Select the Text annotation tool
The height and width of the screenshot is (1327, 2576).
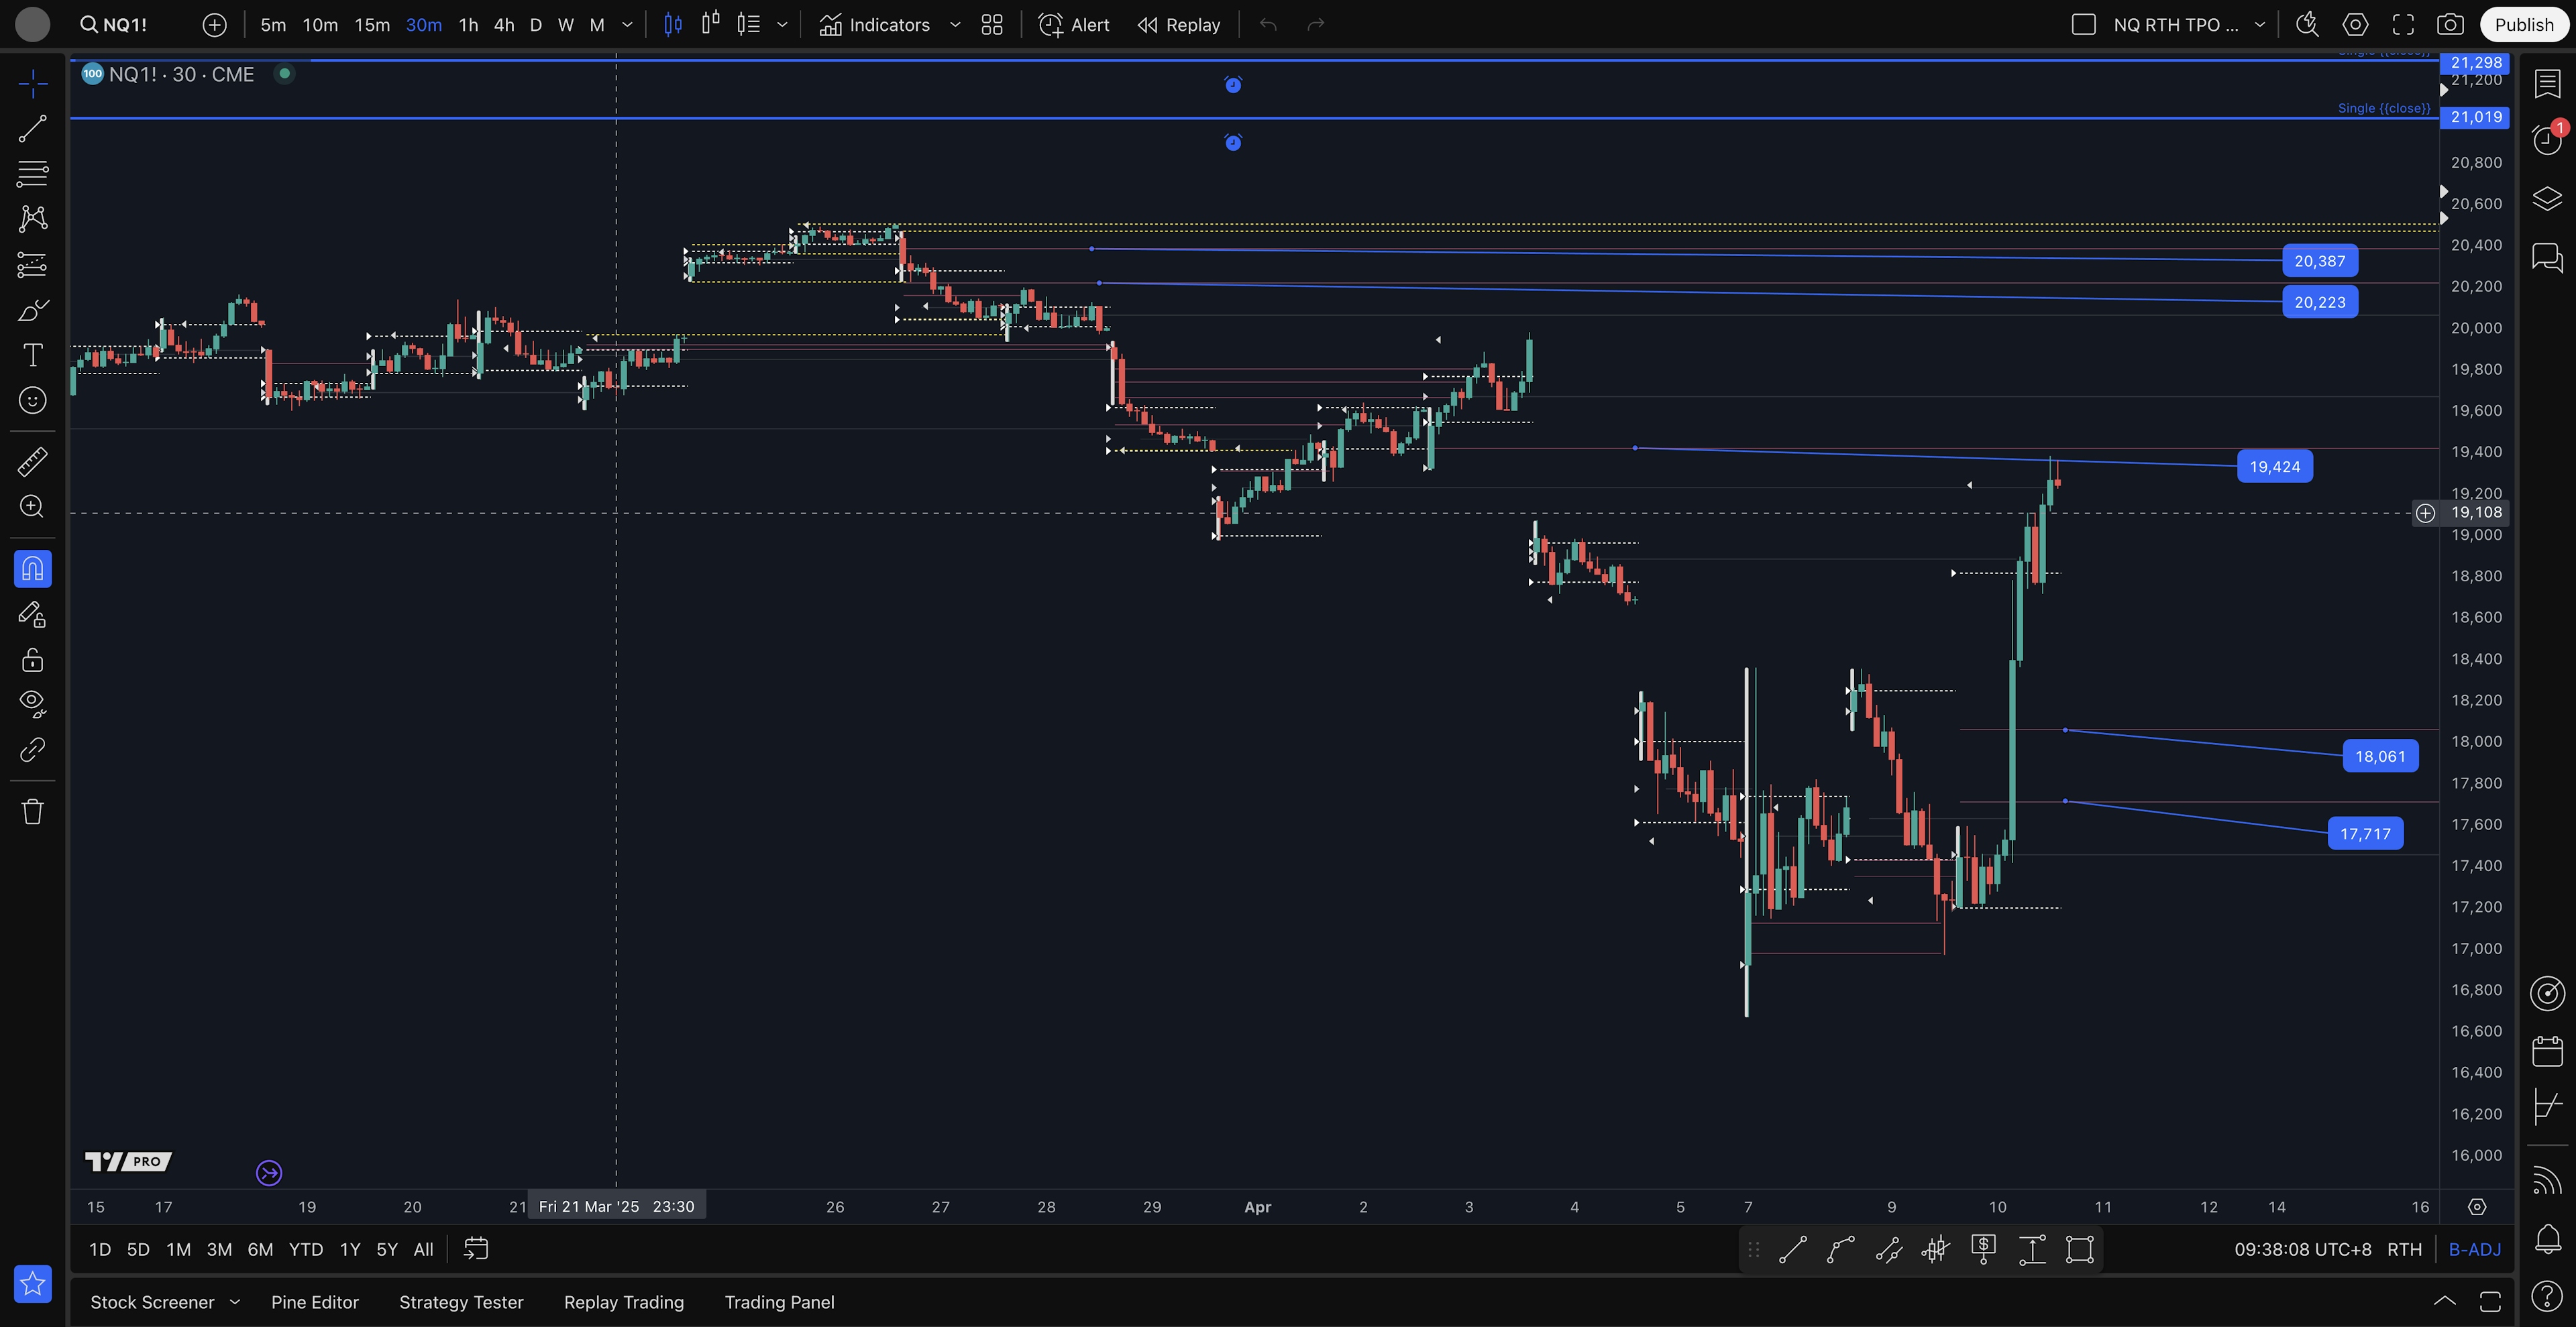click(32, 356)
